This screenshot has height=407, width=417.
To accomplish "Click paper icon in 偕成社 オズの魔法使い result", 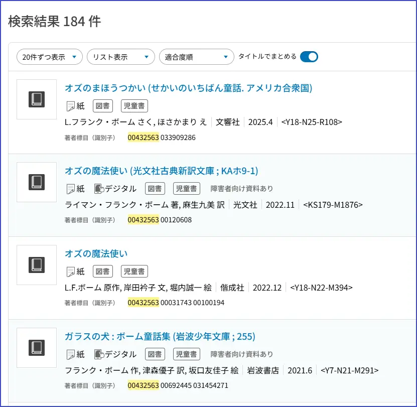I will click(71, 272).
